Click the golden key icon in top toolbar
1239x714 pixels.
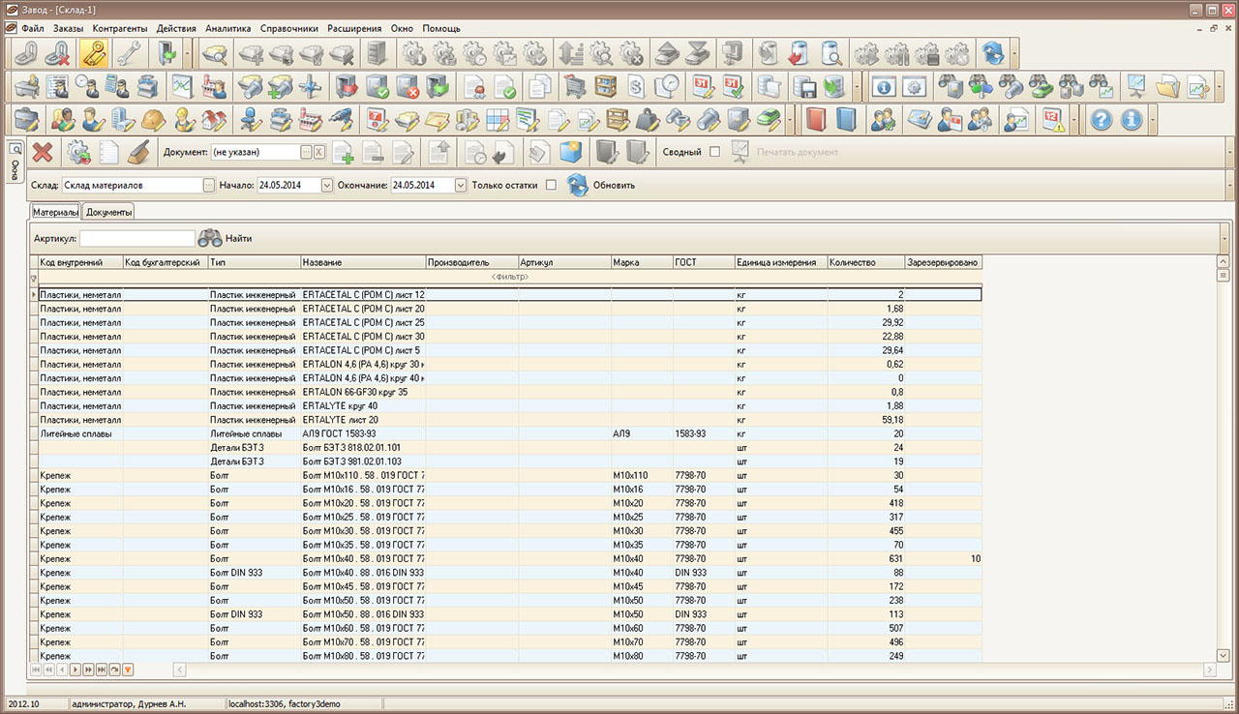point(94,52)
